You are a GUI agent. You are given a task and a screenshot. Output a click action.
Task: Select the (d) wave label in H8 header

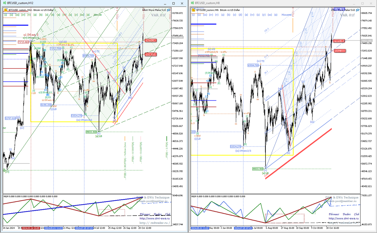coord(240,15)
